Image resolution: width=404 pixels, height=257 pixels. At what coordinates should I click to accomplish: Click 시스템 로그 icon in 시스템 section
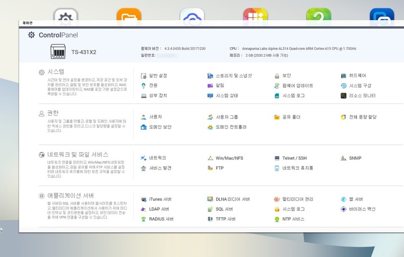click(277, 96)
